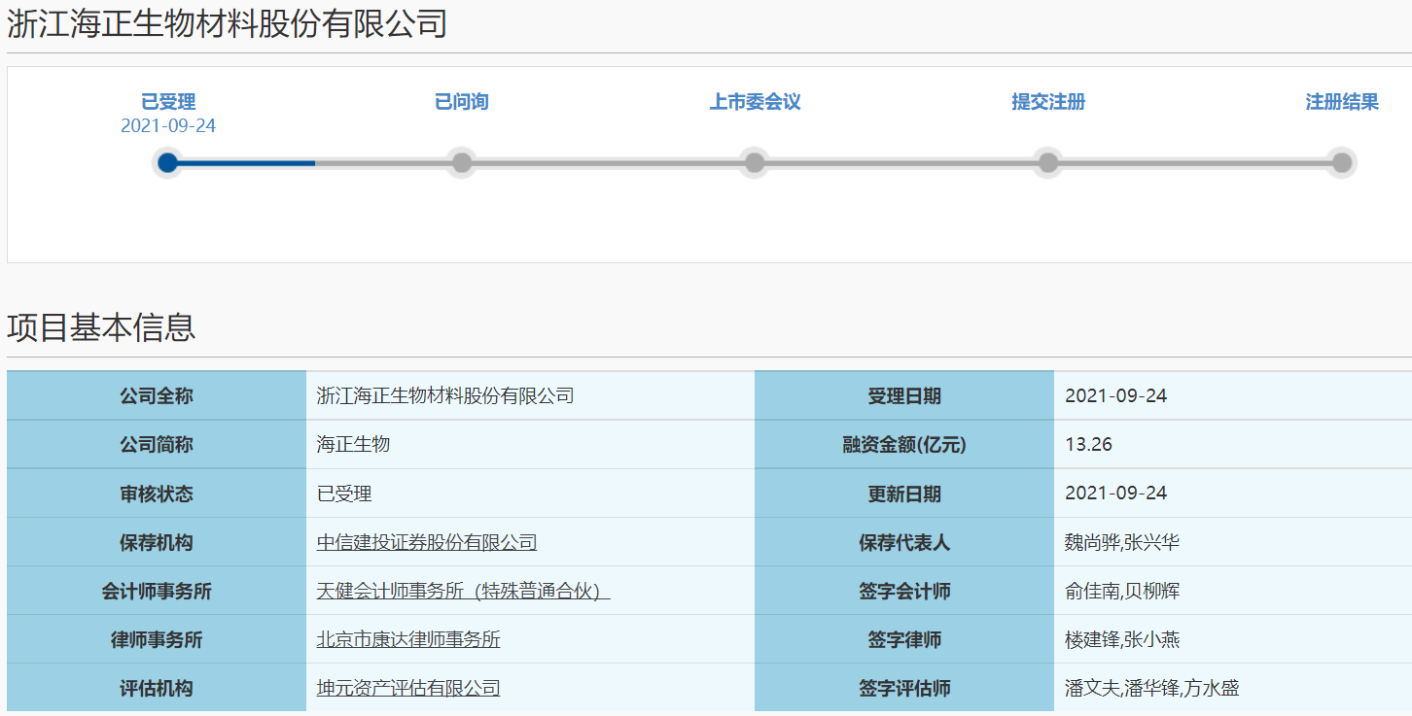
Task: Click the sponsor representatives 魏尚骅,张兴华
Action: (x=1122, y=542)
